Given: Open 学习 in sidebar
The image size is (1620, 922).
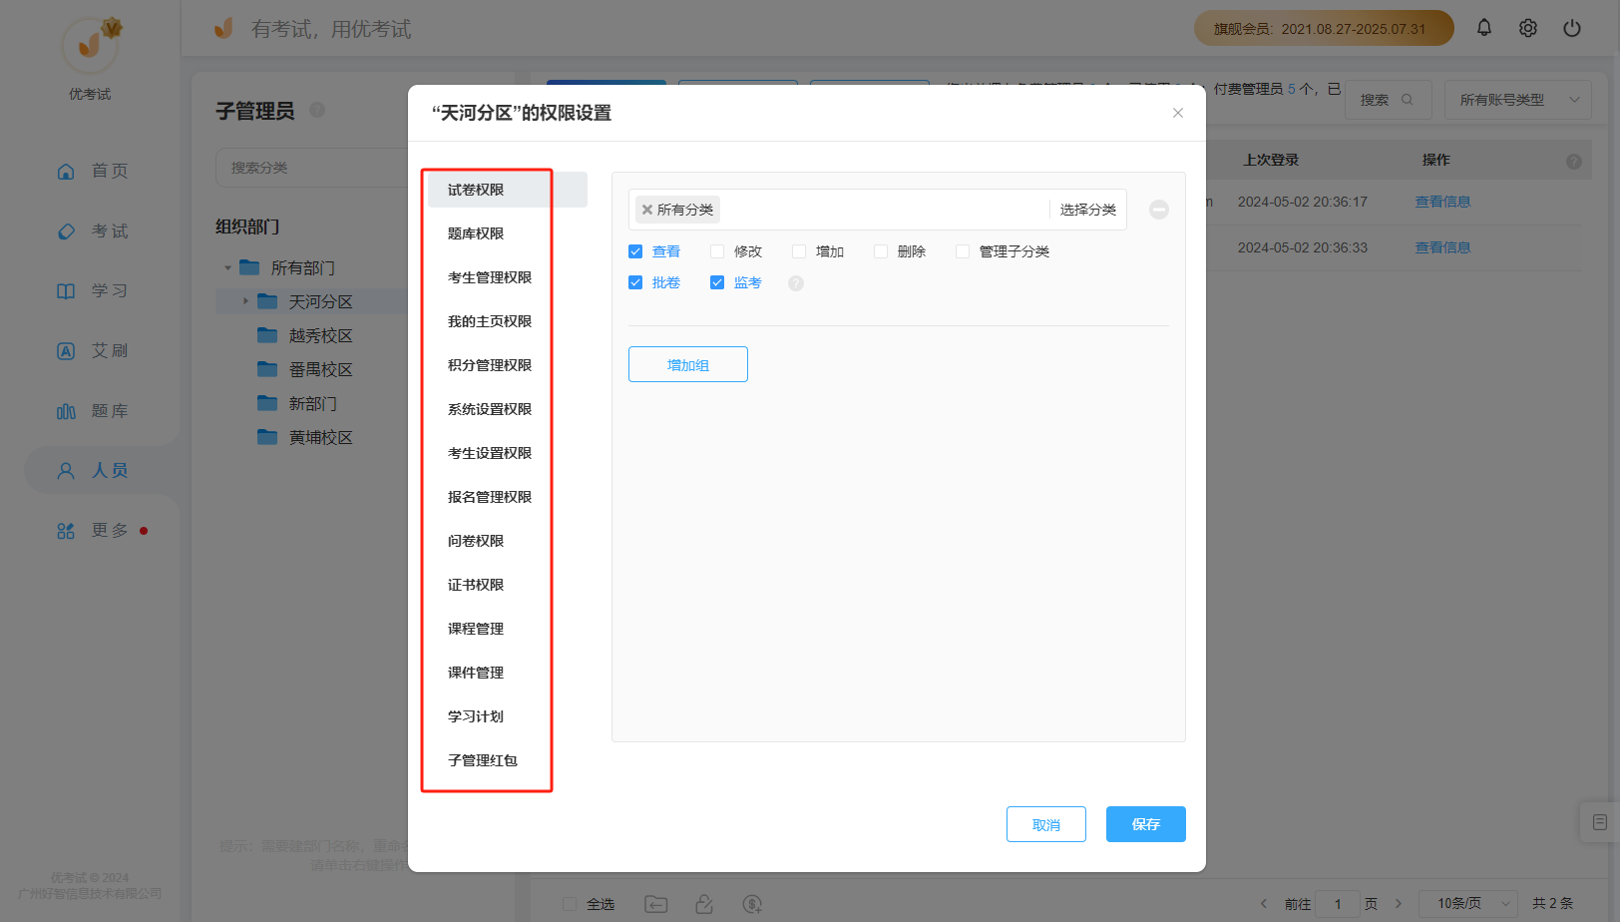Looking at the screenshot, I should click(92, 290).
